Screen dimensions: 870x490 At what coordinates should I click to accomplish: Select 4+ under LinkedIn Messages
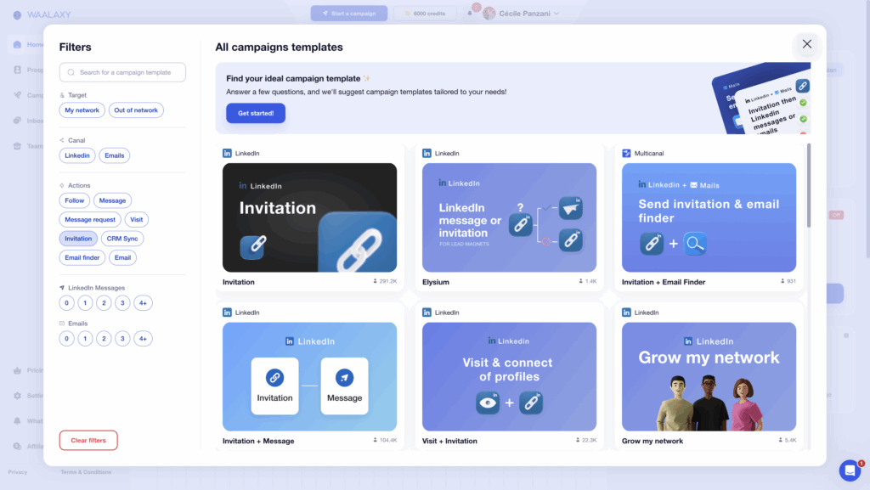pyautogui.click(x=143, y=303)
